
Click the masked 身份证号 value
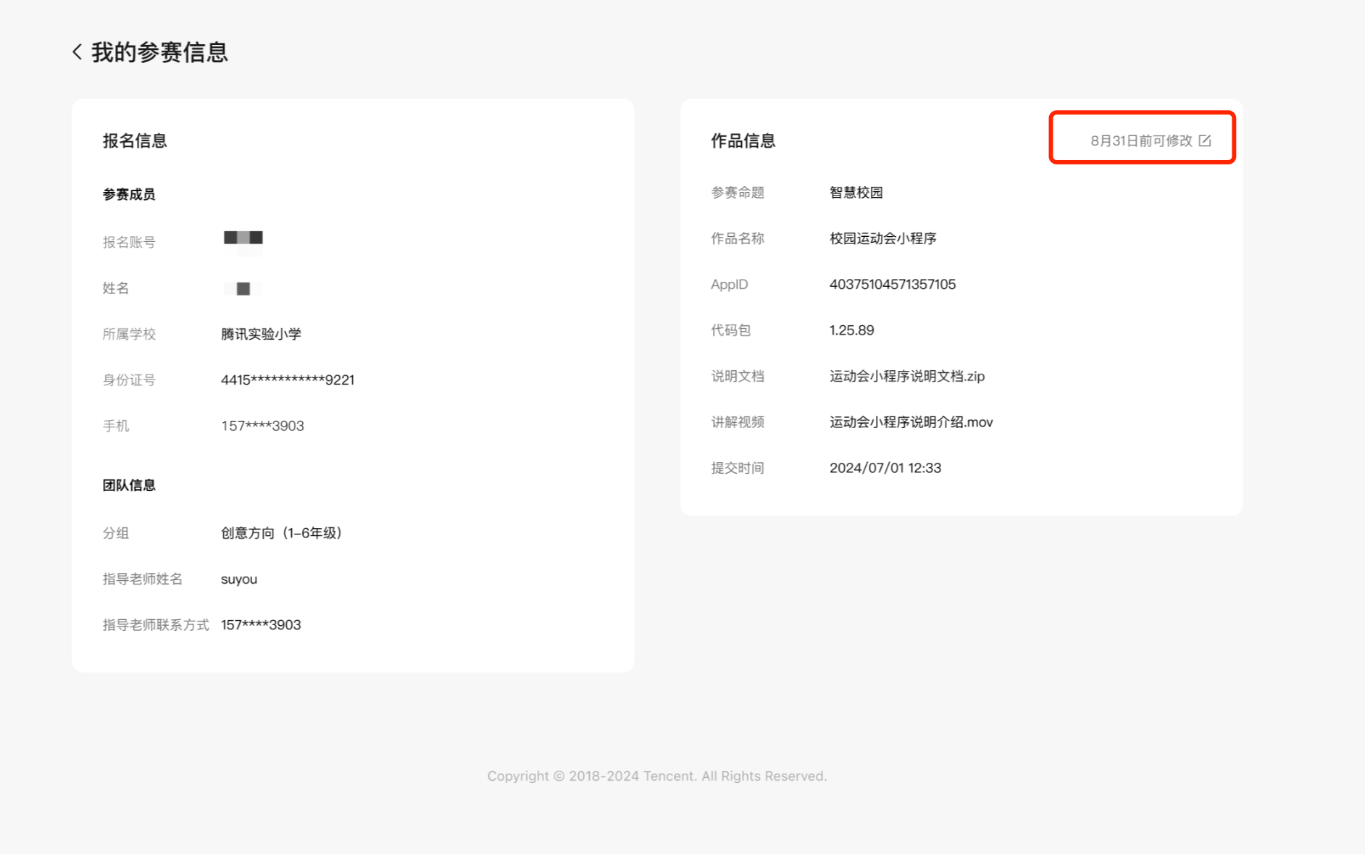[x=287, y=380]
